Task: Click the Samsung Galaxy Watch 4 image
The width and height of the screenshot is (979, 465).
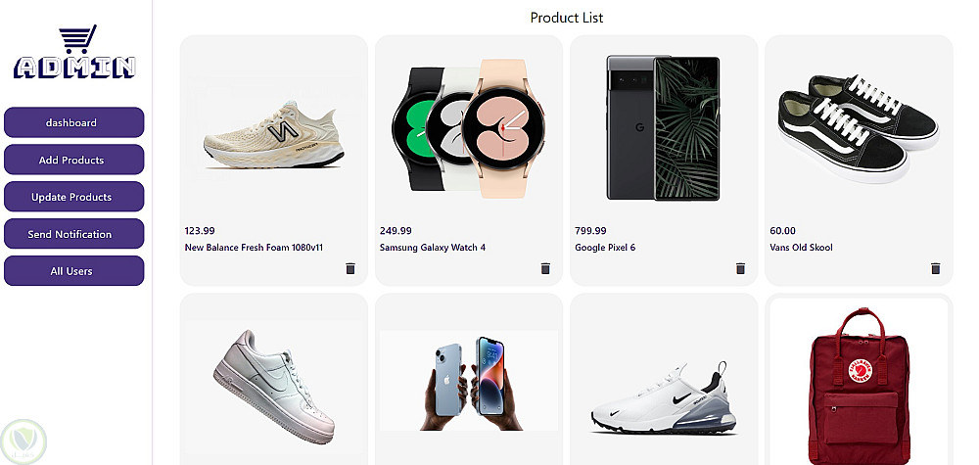Action: tap(468, 125)
